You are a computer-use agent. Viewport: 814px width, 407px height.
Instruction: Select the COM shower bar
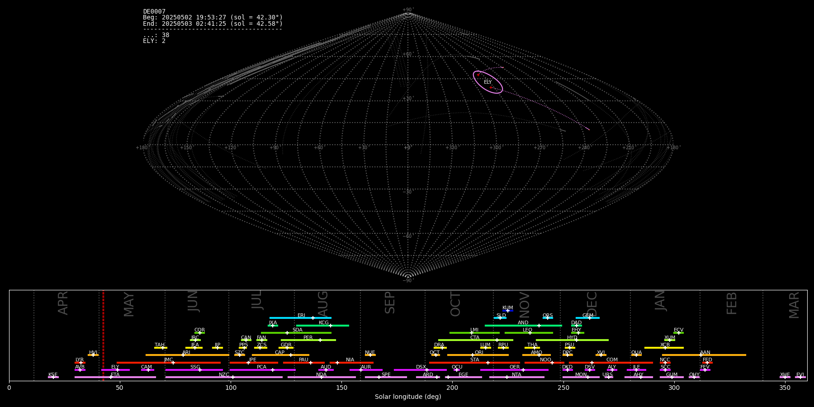click(x=611, y=363)
